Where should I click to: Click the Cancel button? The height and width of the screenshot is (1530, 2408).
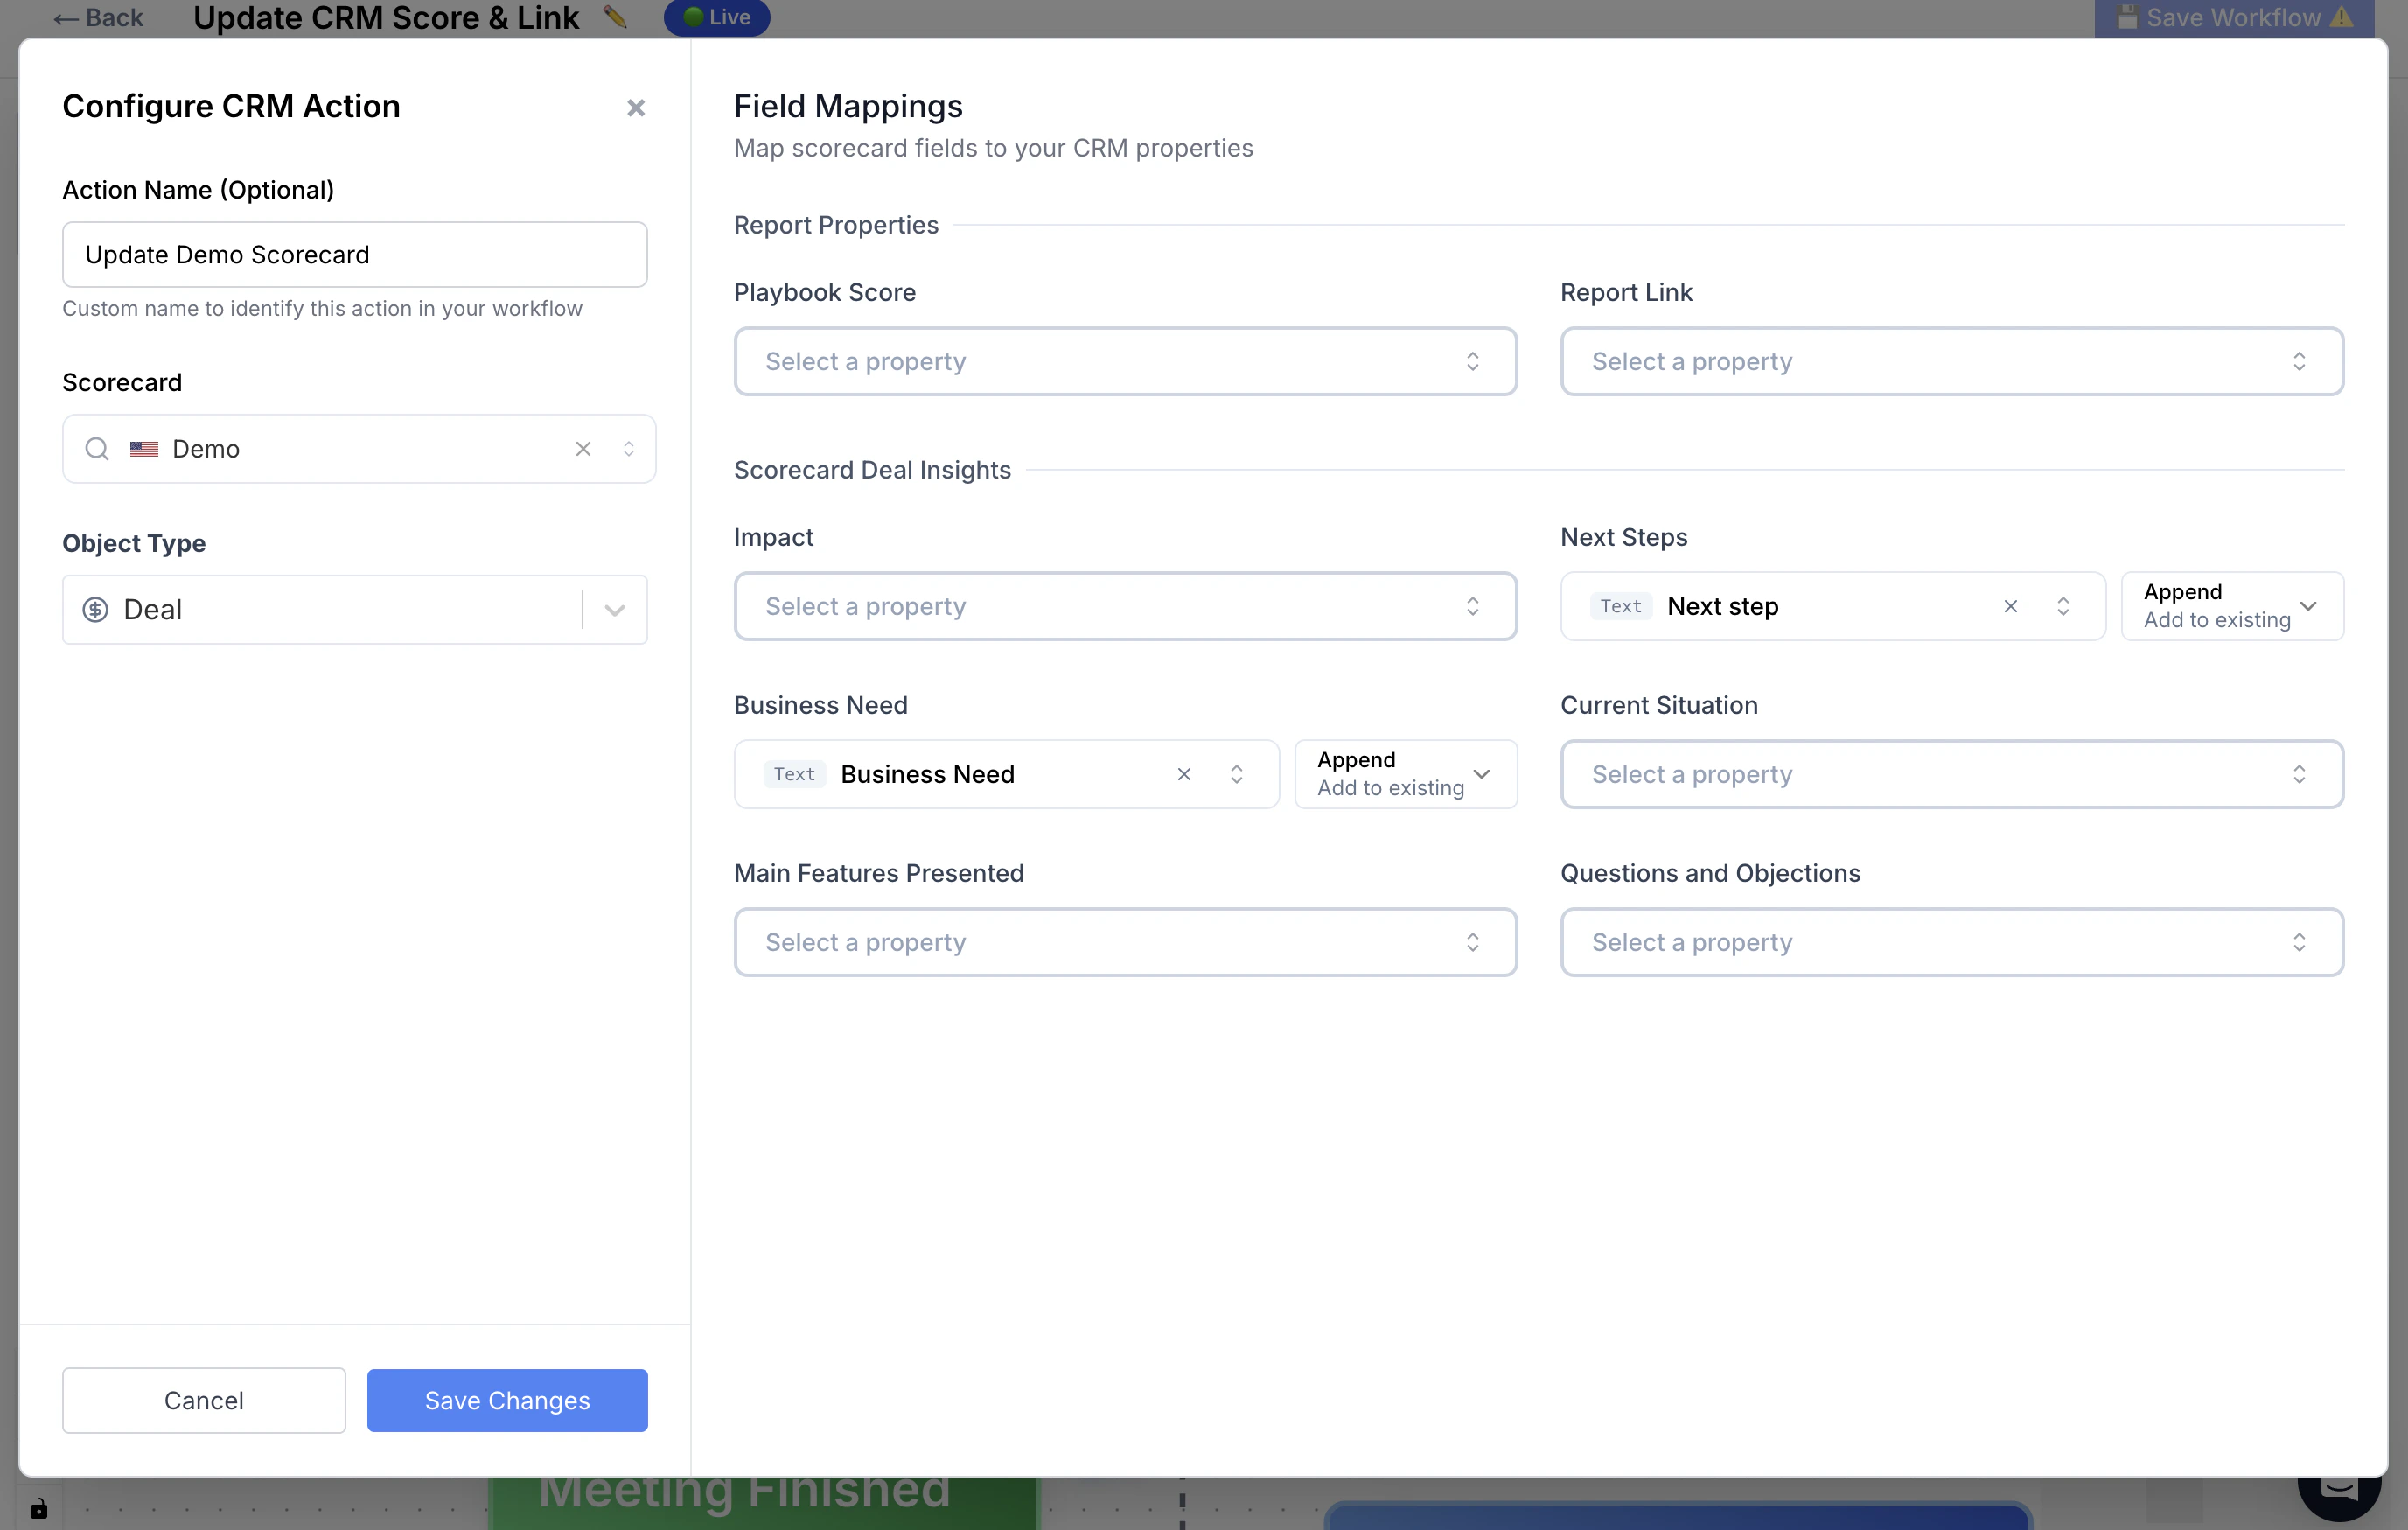[204, 1400]
